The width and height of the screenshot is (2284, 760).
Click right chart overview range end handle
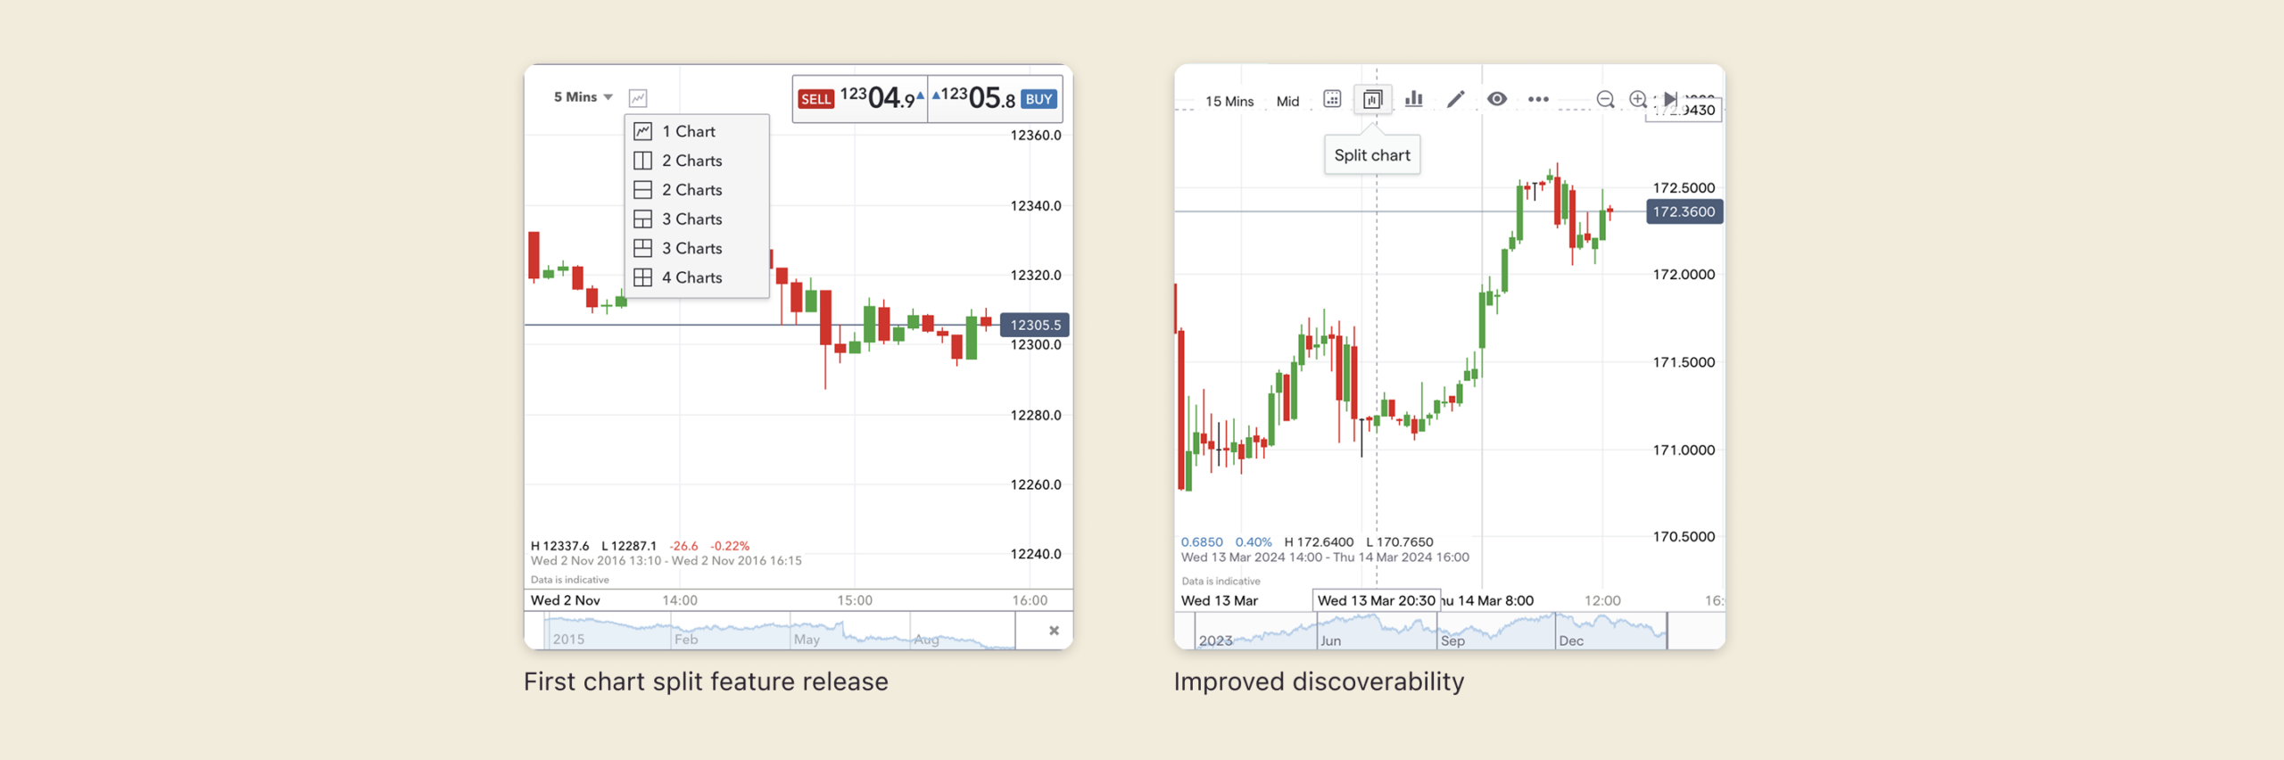1667,631
